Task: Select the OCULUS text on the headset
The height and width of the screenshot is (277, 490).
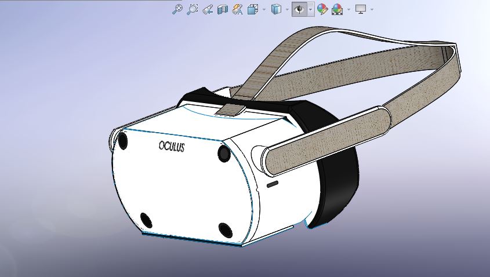Action: click(172, 147)
